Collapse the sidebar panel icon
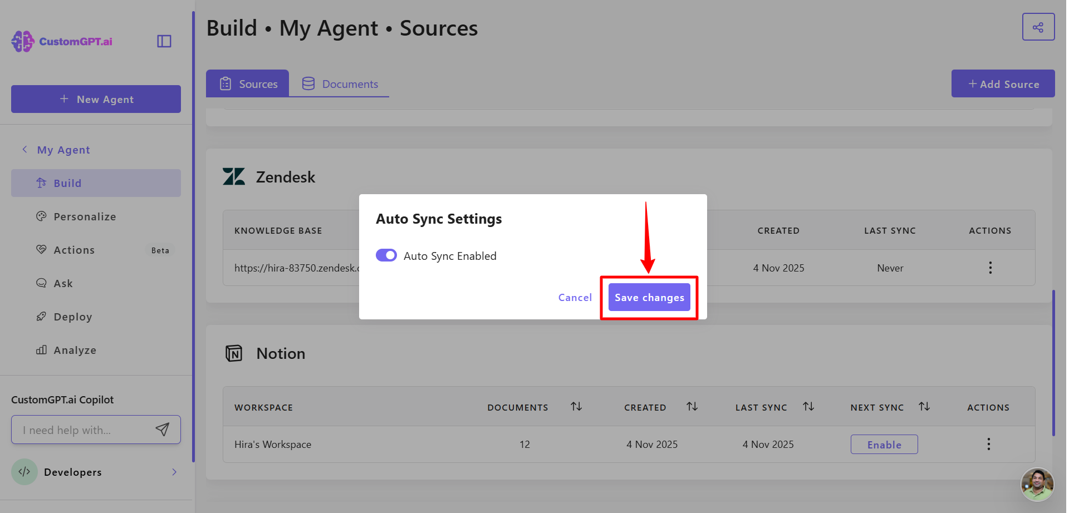 (164, 41)
